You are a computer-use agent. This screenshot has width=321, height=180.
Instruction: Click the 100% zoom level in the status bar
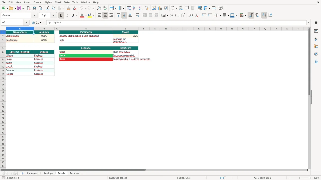[x=316, y=178]
